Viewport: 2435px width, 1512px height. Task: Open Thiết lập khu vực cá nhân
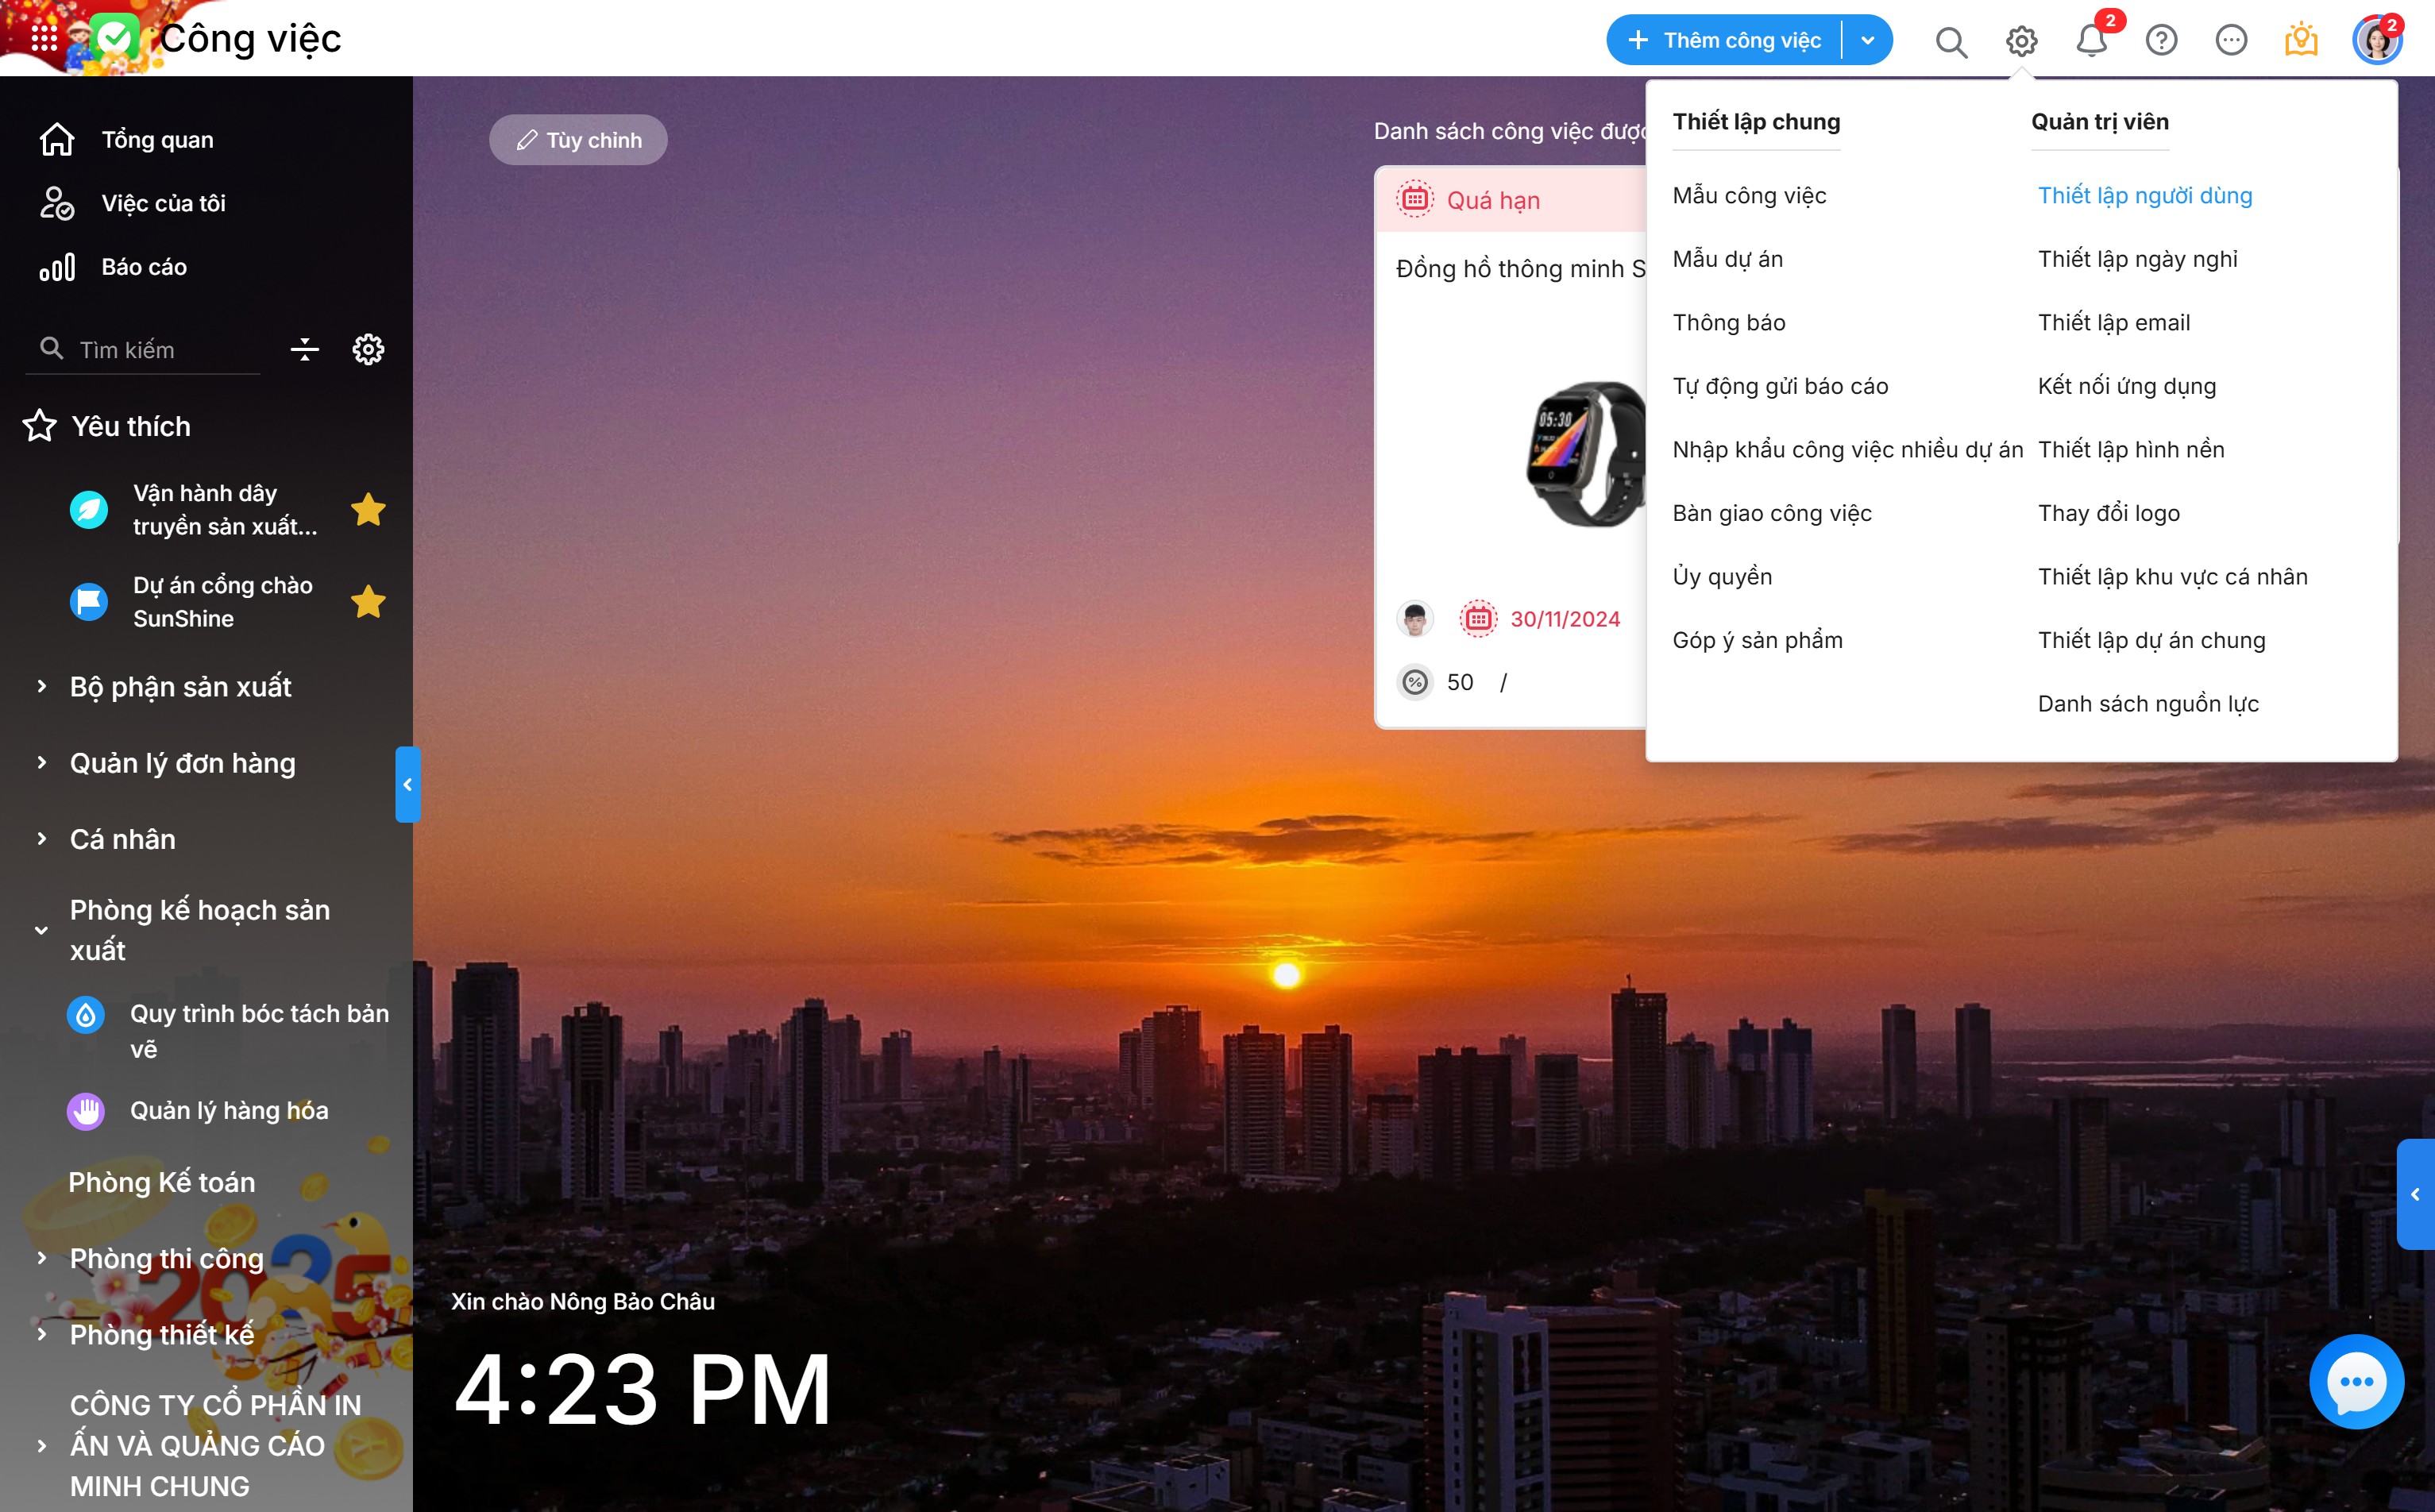(x=2172, y=577)
